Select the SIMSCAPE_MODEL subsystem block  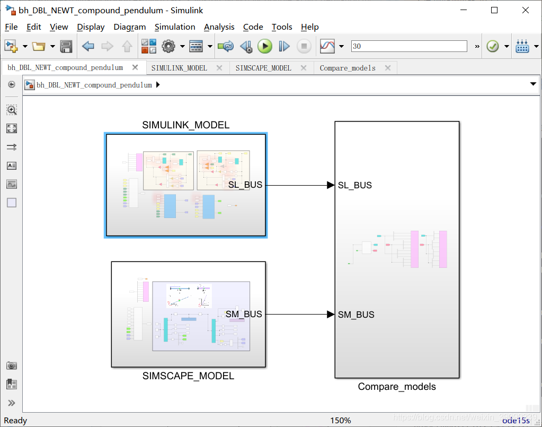click(189, 314)
